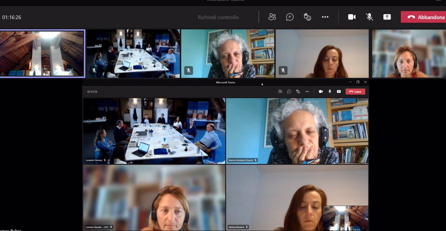Select Carmen Disanto video tile
The height and width of the screenshot is (231, 446).
154,198
